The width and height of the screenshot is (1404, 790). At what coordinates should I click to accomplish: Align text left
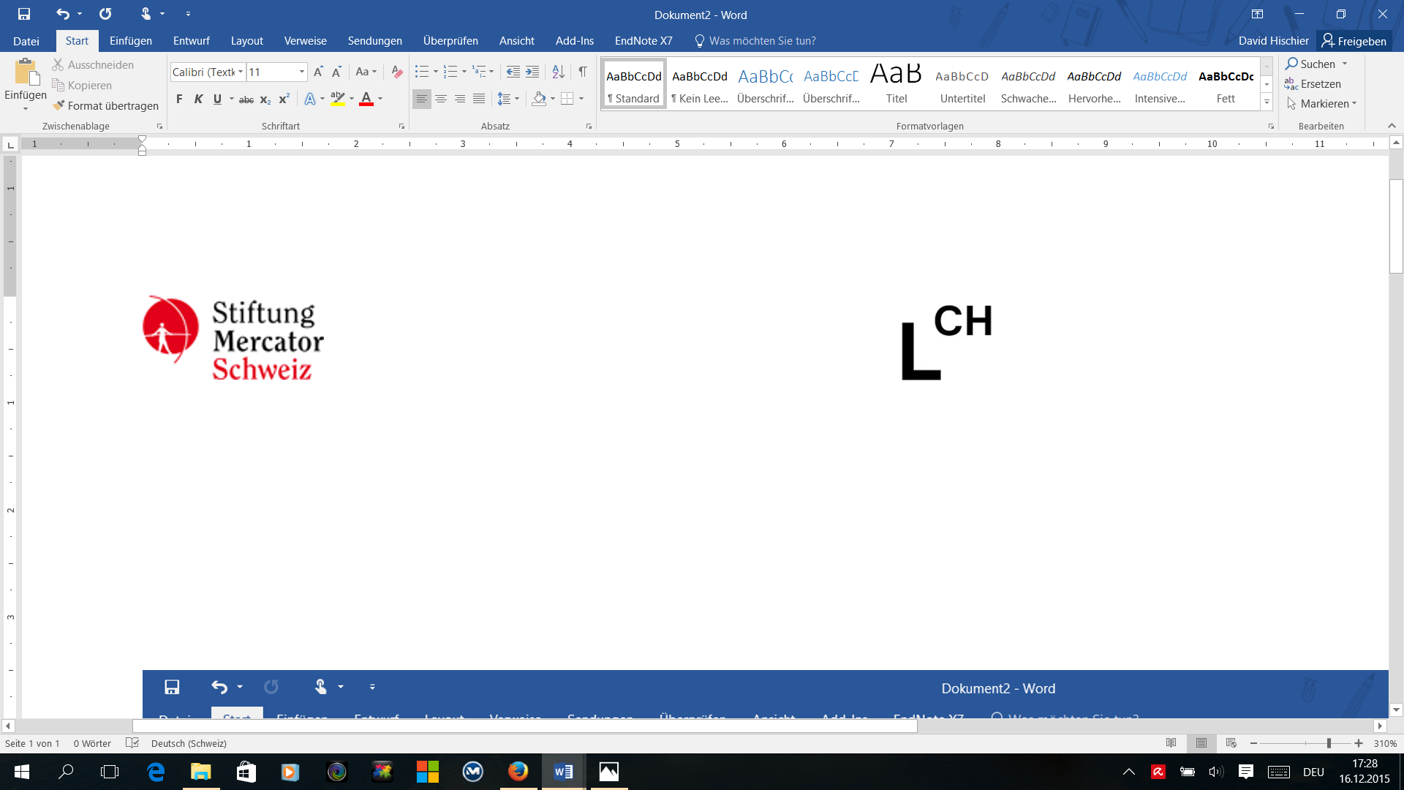(x=422, y=99)
